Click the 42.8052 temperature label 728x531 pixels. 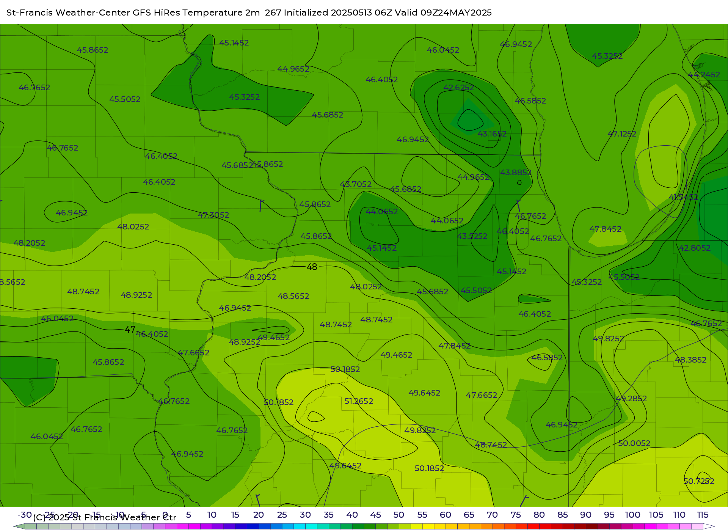point(695,248)
